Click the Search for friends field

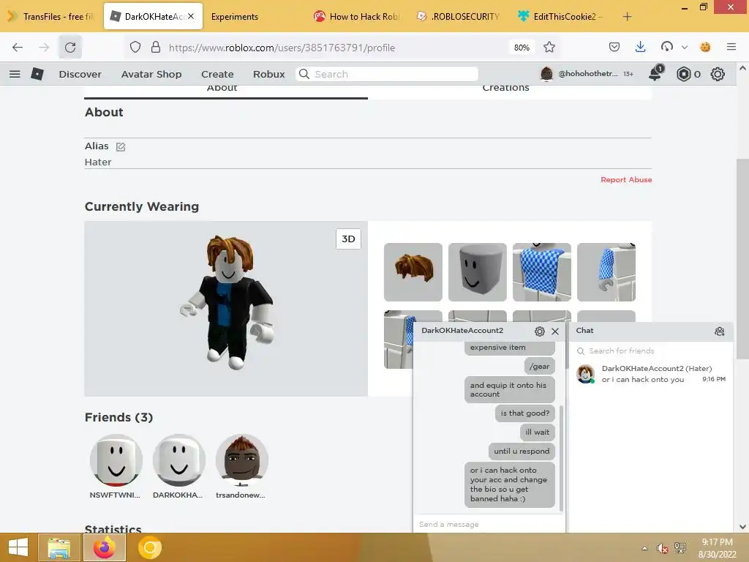[652, 351]
